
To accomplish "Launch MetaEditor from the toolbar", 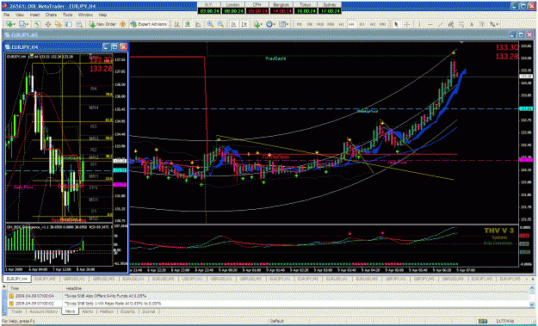I will 122,24.
